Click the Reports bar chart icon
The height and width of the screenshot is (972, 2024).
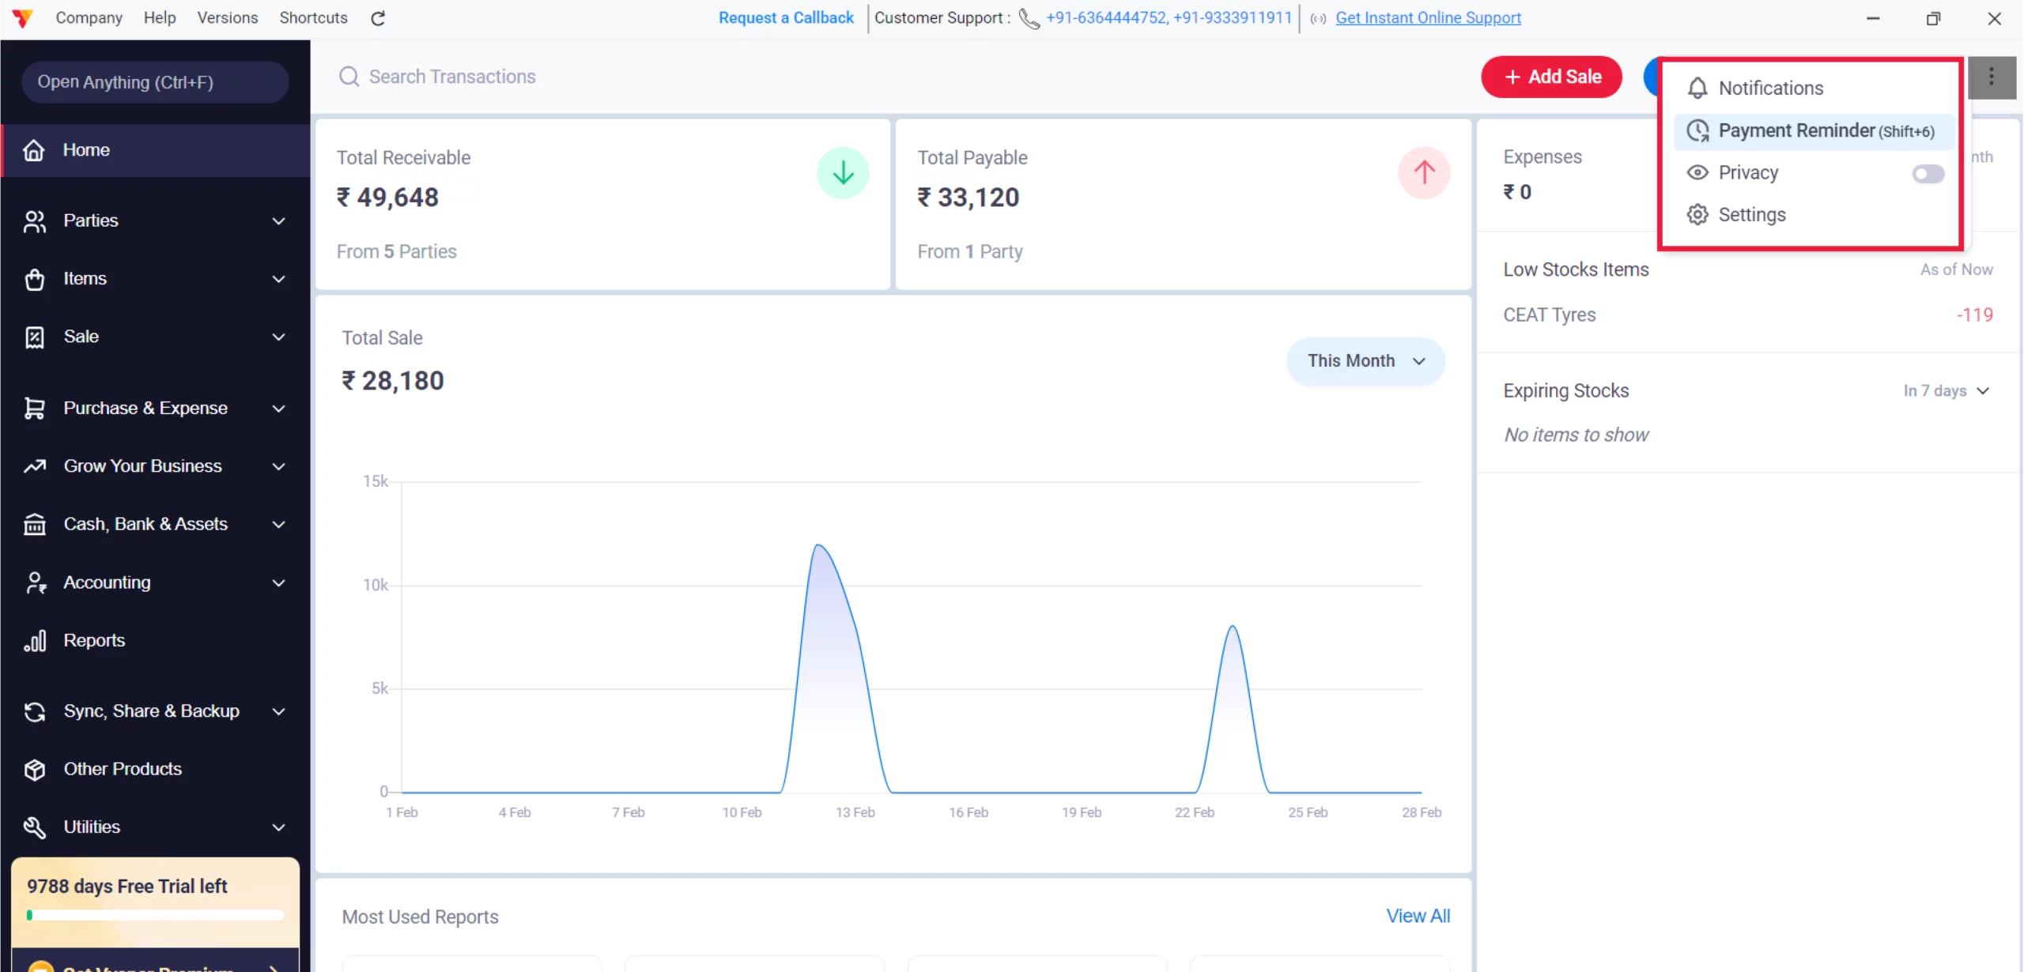[35, 641]
